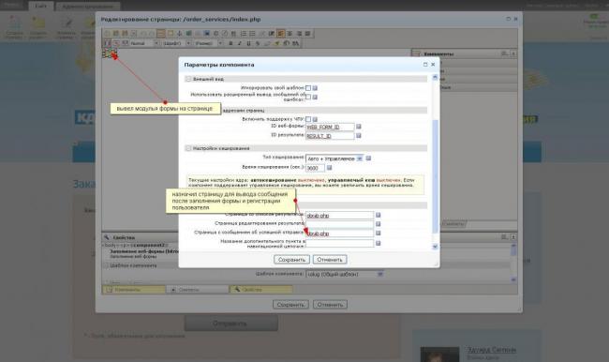
Task: Click help icon next to success message page field
Action: click(378, 234)
